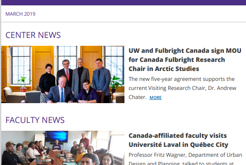Click the seated man in blue tie

(x=60, y=90)
